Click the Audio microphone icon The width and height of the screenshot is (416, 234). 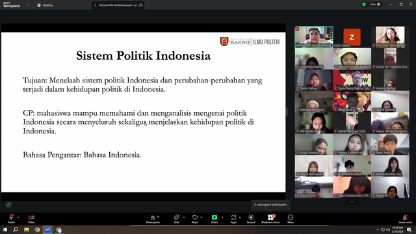(11, 217)
